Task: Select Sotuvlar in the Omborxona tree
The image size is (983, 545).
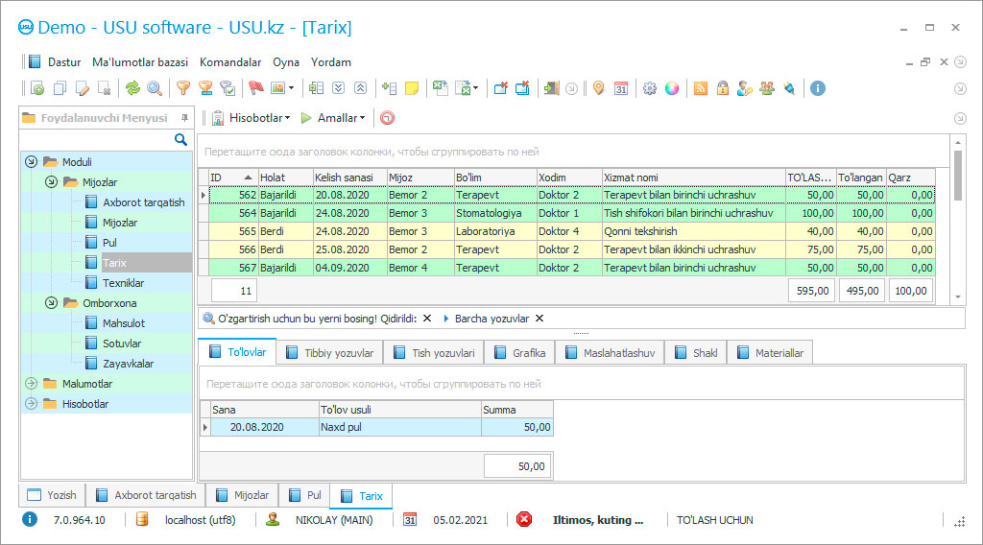Action: (122, 344)
